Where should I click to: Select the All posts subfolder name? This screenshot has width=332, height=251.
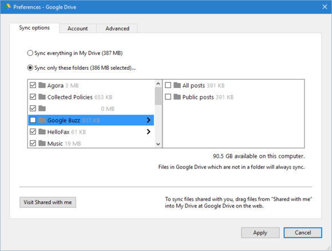click(193, 85)
